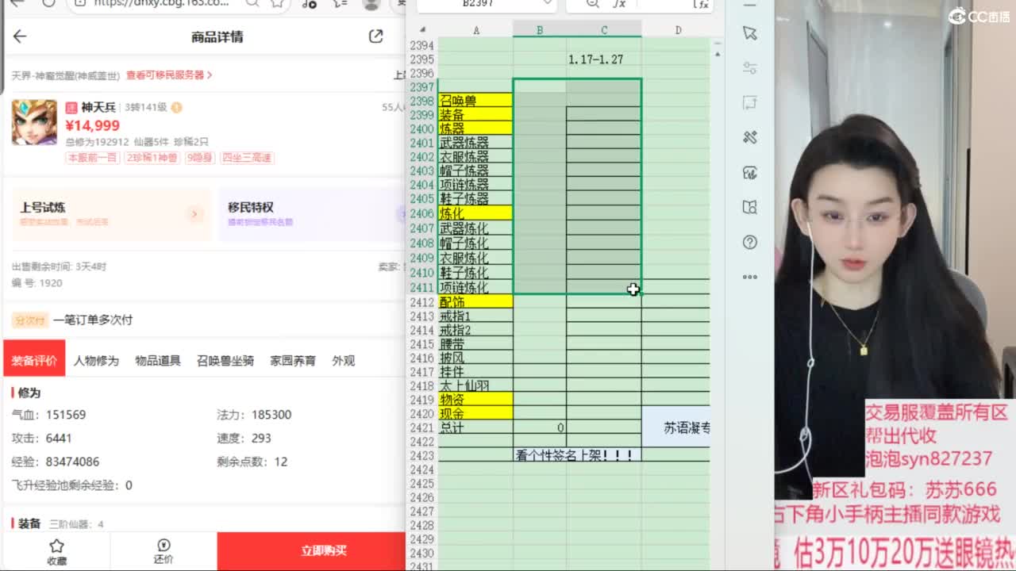Click the yellow 炼化 cell
The image size is (1016, 571).
pos(475,213)
